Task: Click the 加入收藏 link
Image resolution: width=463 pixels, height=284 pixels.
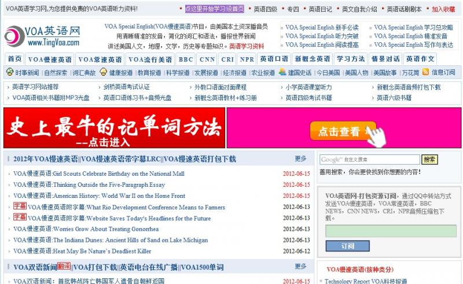Action: coord(443,9)
